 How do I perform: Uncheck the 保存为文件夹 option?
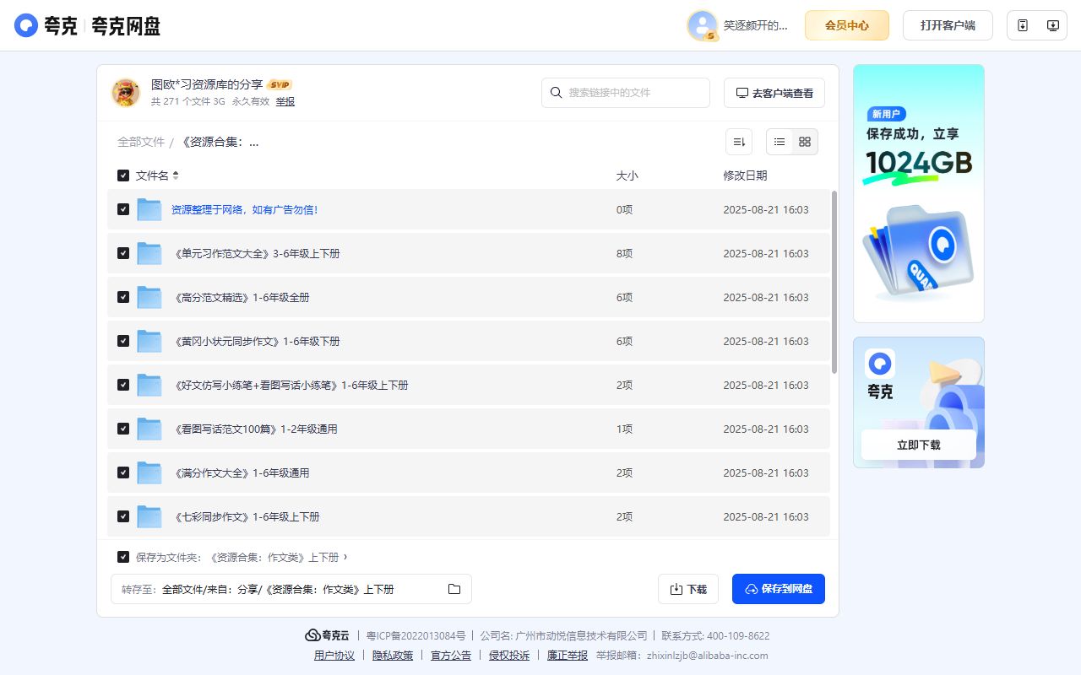coord(122,557)
